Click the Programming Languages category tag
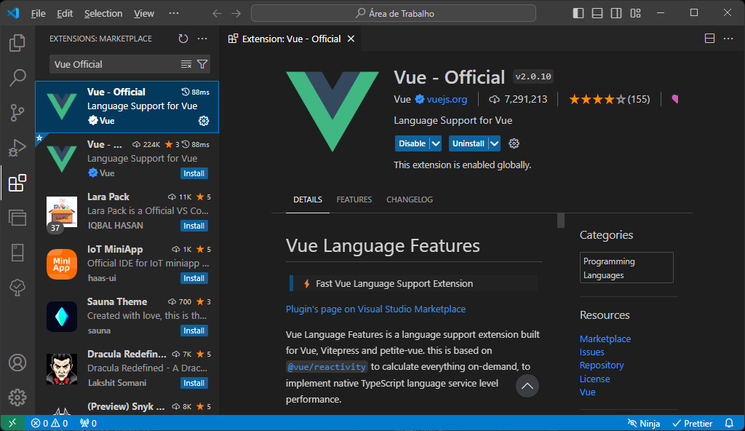 click(626, 268)
